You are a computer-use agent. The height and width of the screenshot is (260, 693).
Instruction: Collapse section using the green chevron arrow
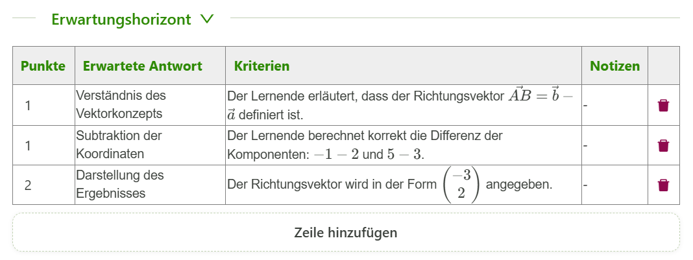tap(207, 19)
